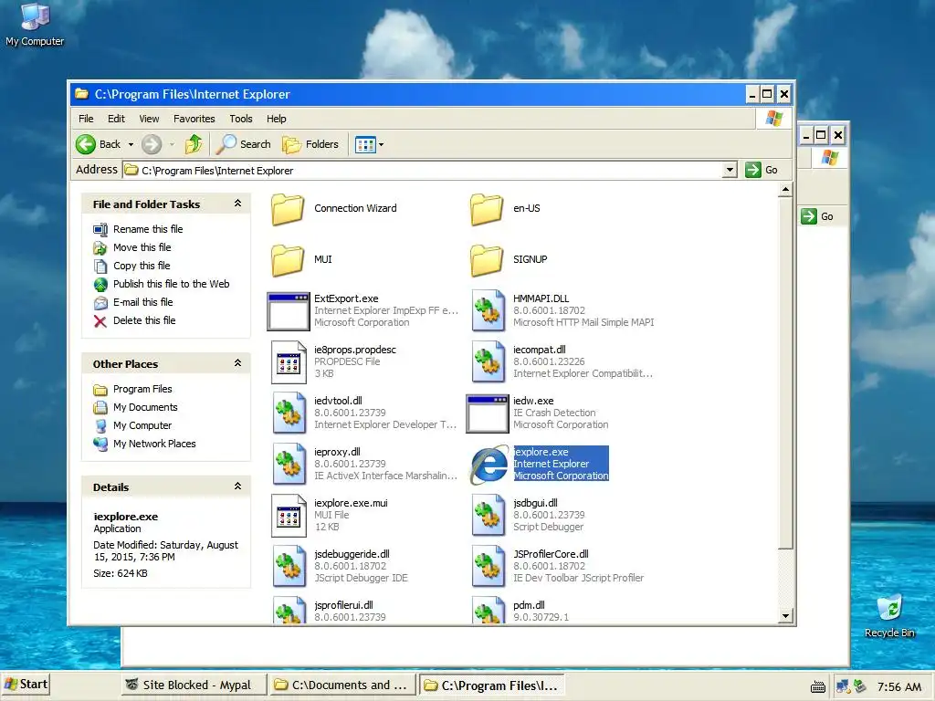
Task: Click Move this file link
Action: tap(142, 247)
